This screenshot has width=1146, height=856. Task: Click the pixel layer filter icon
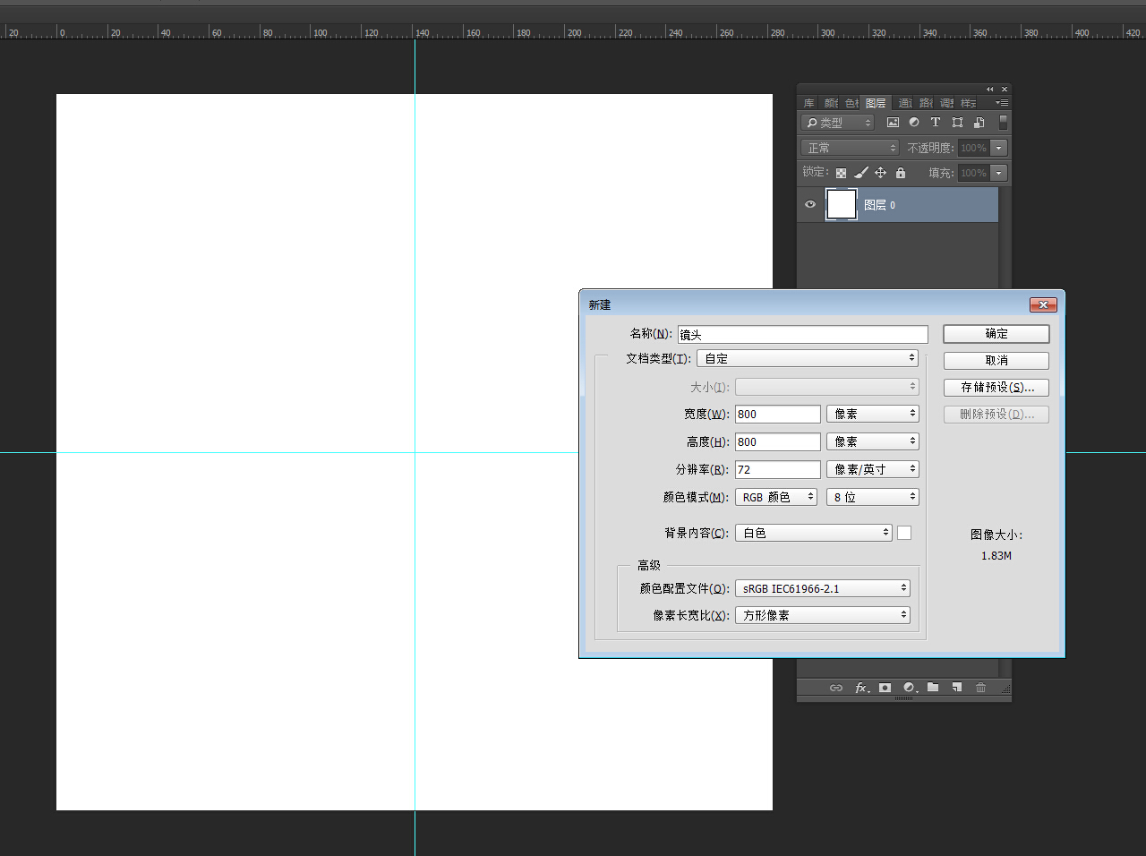[x=893, y=123]
